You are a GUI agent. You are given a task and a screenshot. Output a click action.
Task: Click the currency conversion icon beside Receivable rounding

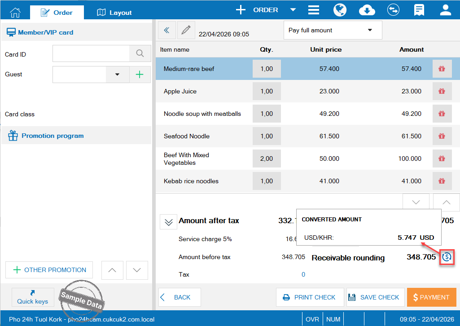point(446,257)
